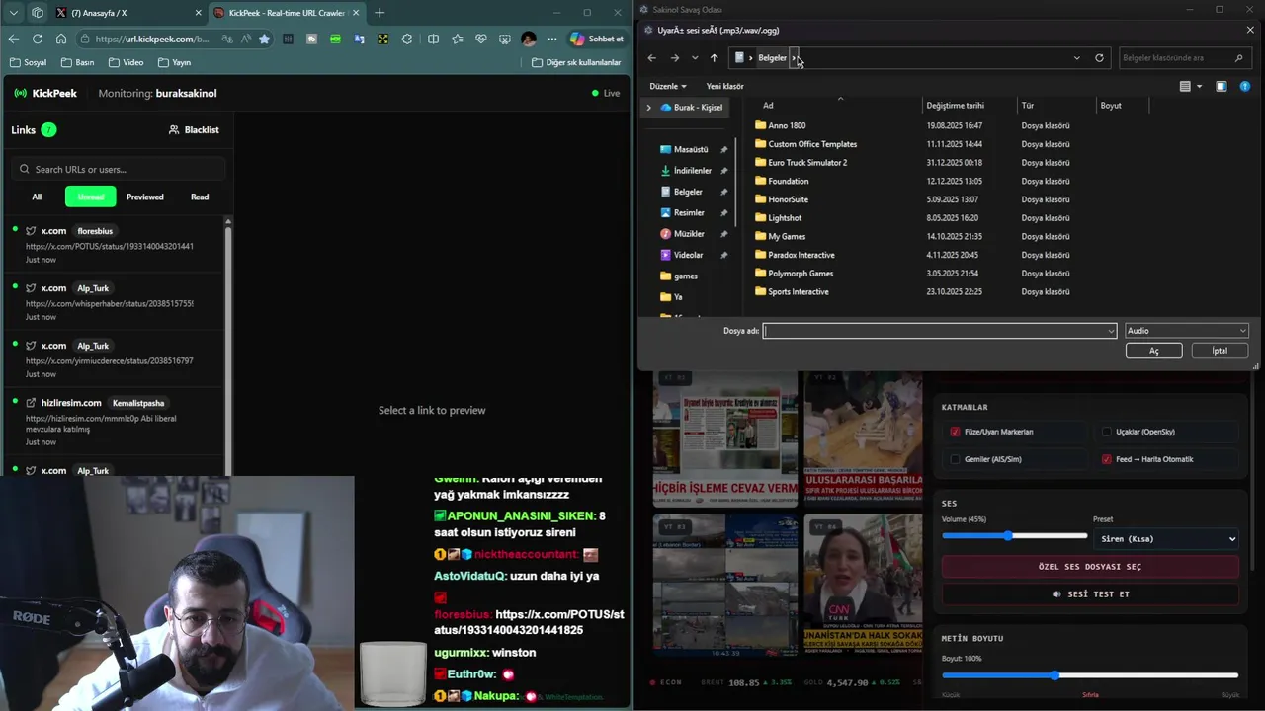
Task: Go to the browser home page
Action: (x=61, y=39)
